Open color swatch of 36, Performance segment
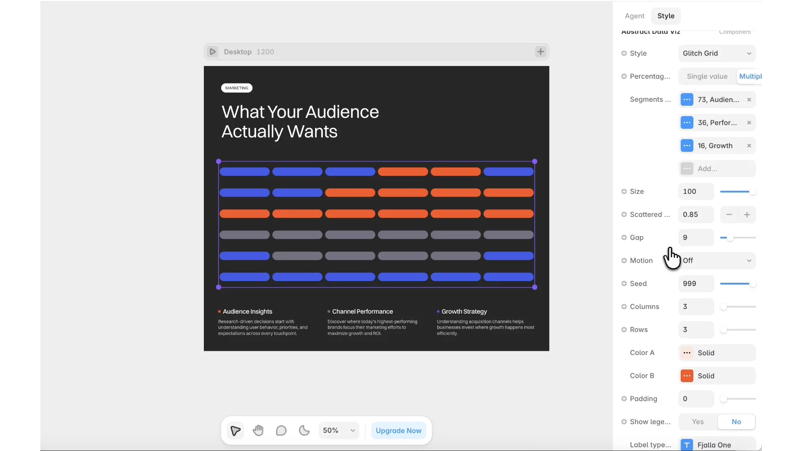The width and height of the screenshot is (802, 451). [687, 123]
